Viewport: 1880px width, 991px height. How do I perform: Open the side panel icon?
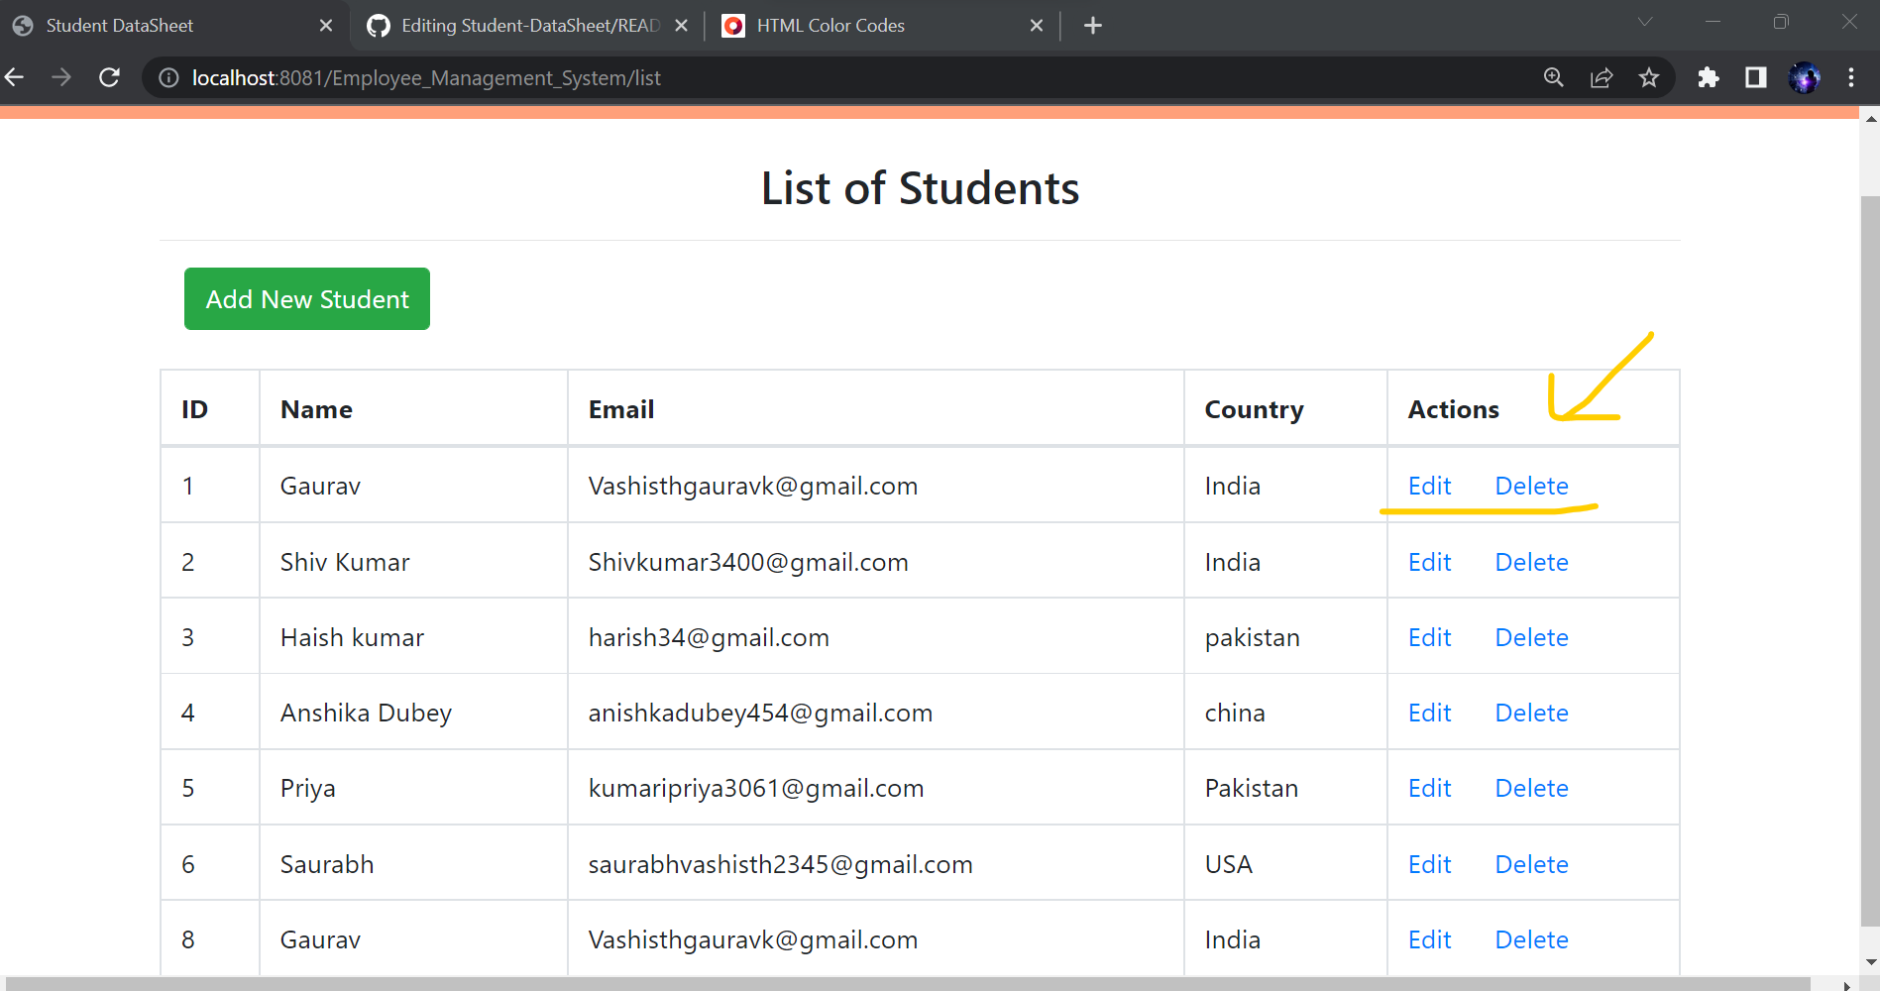tap(1755, 77)
